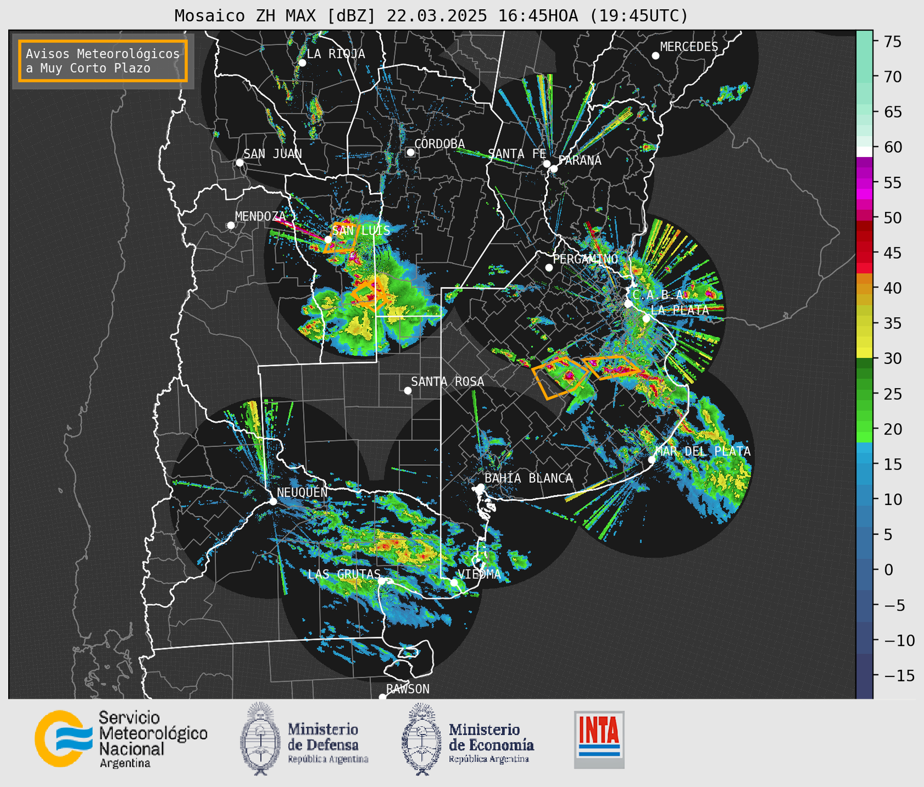The image size is (924, 787).
Task: Click the SAN JUAN city marker dot
Action: (x=239, y=163)
